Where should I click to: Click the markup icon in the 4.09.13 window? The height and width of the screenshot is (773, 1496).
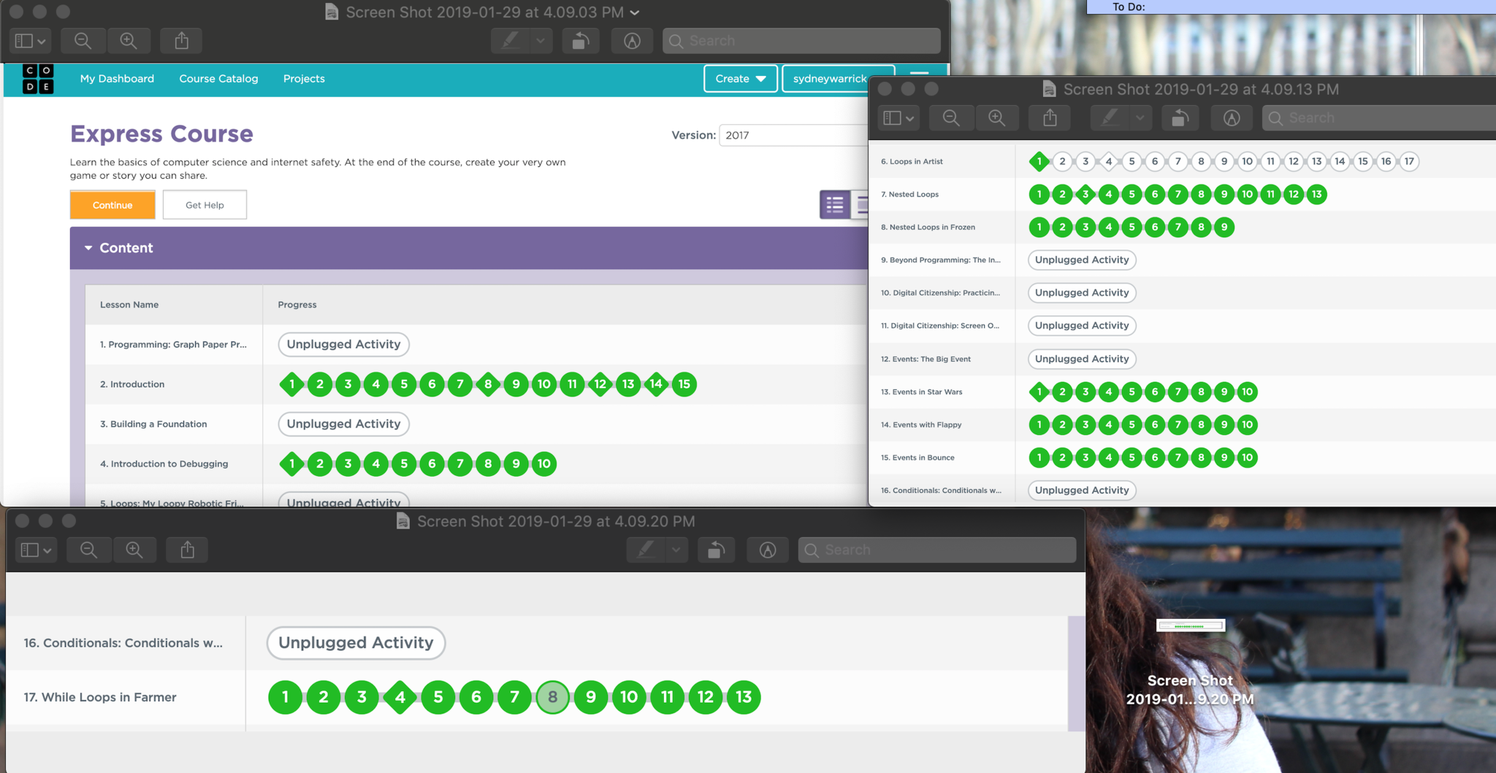pyautogui.click(x=1232, y=118)
